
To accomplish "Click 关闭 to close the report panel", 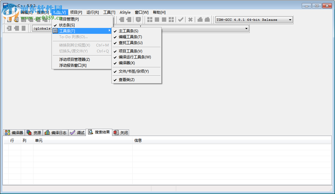I will coord(123,132).
